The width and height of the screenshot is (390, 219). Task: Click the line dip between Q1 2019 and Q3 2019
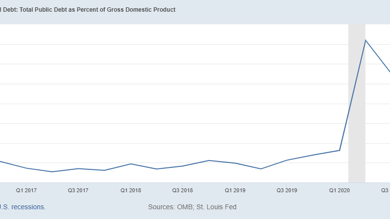pos(261,169)
